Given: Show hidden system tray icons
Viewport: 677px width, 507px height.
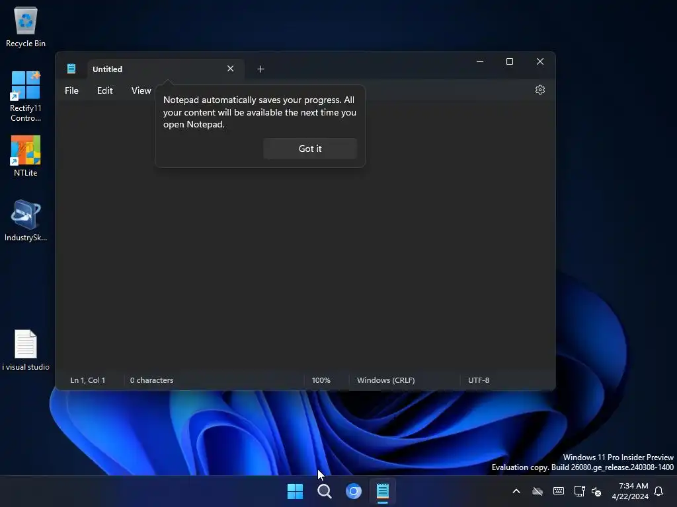Looking at the screenshot, I should [516, 491].
